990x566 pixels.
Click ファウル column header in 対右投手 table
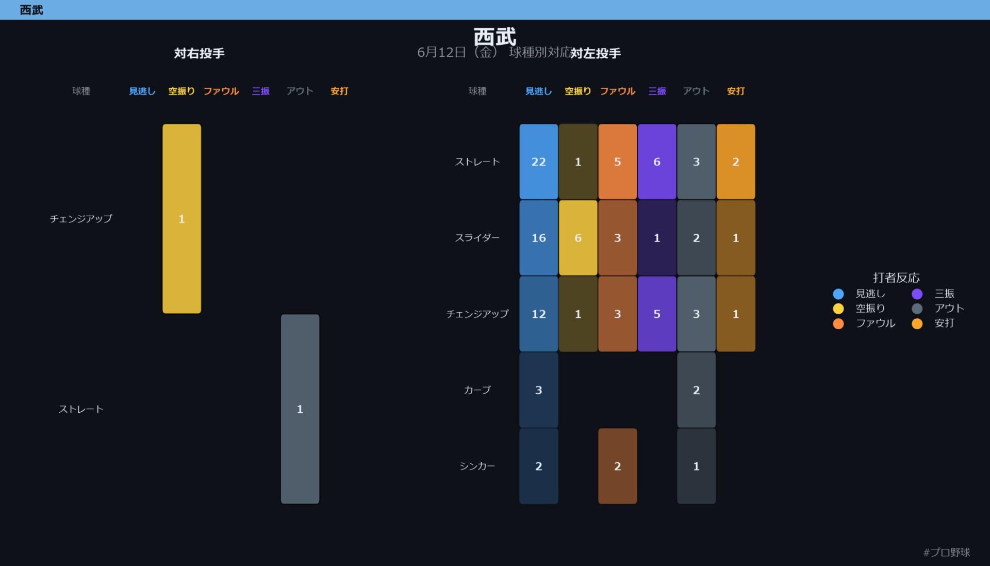[221, 91]
